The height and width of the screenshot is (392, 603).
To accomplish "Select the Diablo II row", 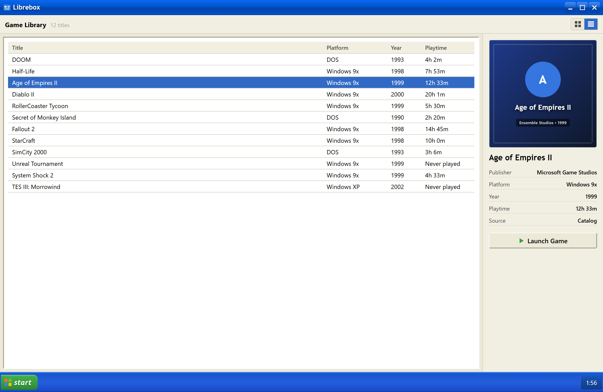I will [x=241, y=94].
